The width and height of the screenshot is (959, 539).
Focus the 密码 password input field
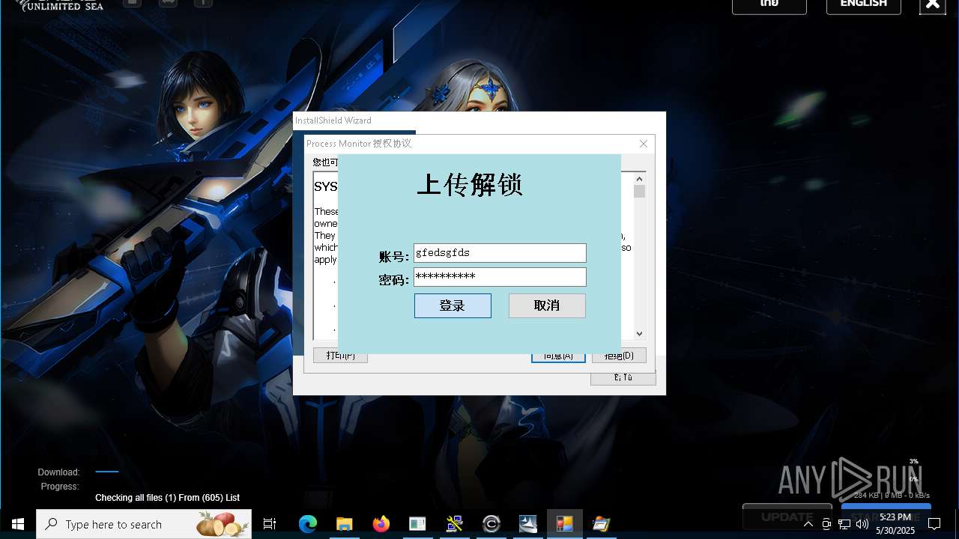point(500,277)
